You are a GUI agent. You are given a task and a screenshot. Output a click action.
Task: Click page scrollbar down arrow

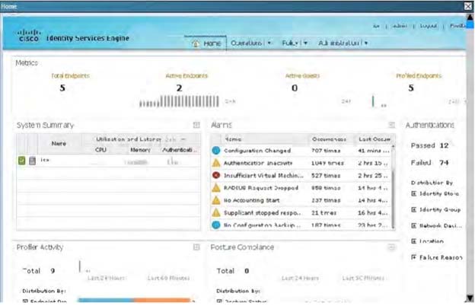[x=470, y=298]
